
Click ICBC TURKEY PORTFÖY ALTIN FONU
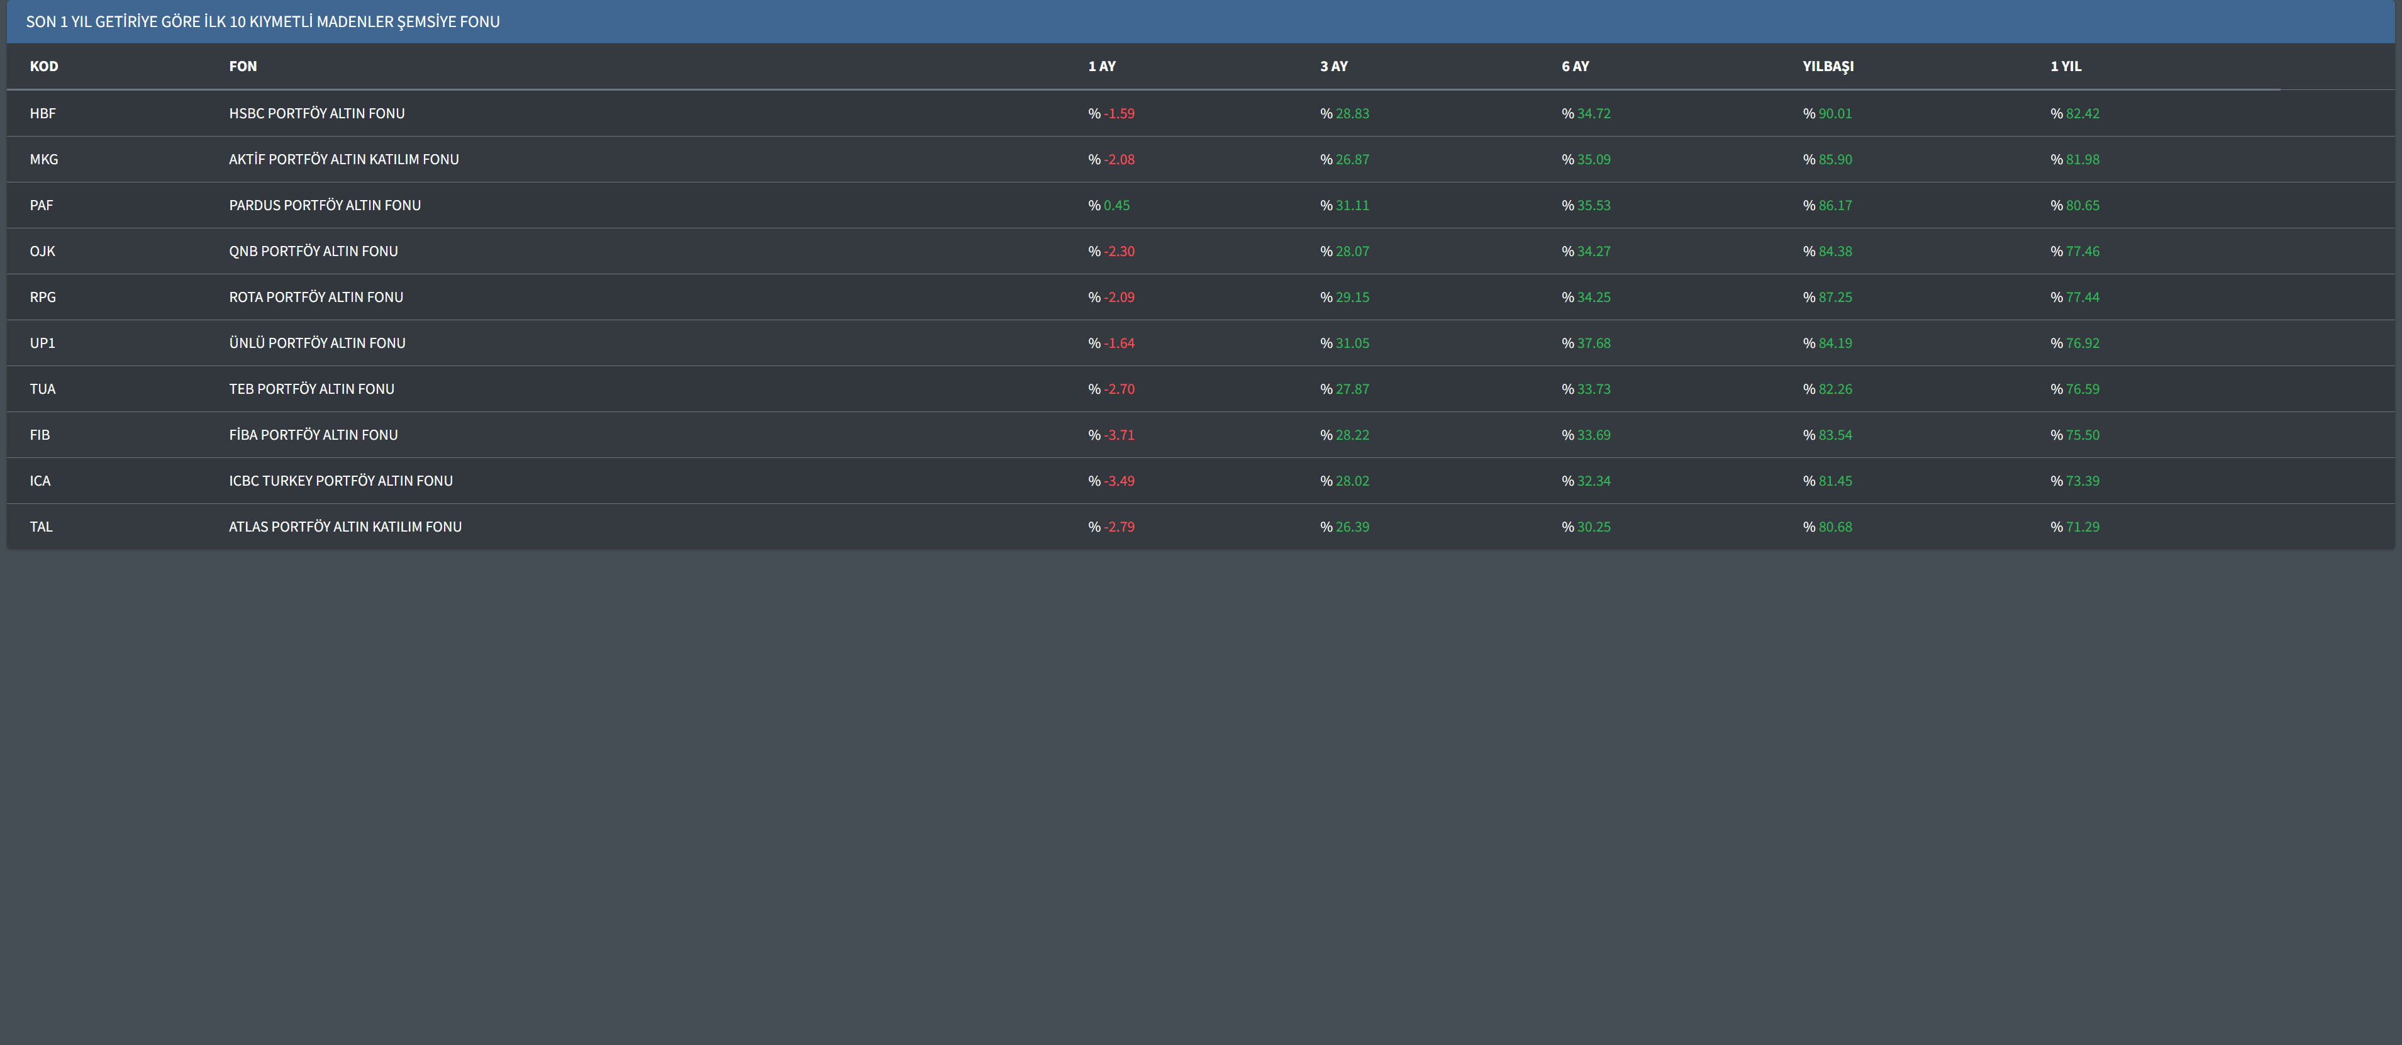(x=340, y=481)
